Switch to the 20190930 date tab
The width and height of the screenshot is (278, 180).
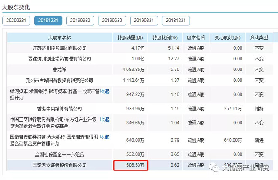point(80,21)
